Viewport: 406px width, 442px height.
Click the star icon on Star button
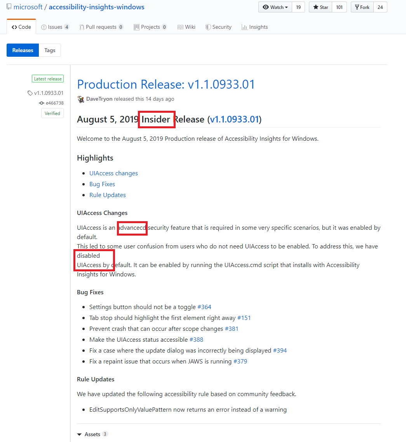pyautogui.click(x=316, y=7)
